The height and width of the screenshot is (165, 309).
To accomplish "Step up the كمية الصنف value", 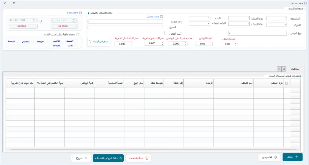I will (x=235, y=43).
